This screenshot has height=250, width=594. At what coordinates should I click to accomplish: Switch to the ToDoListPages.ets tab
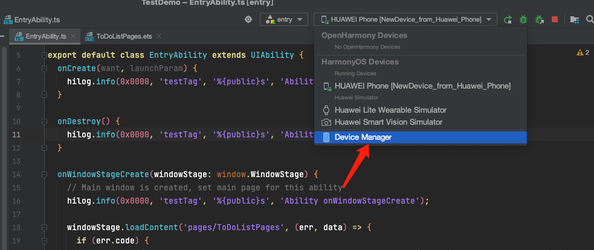[x=124, y=36]
